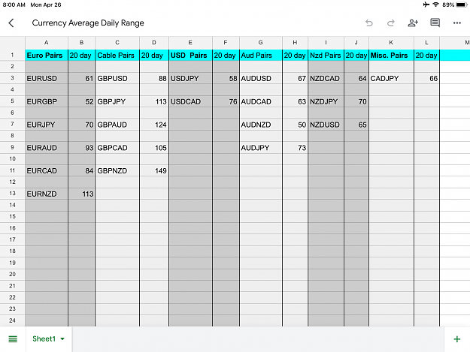This screenshot has height=352, width=470.
Task: Select the USD Pairs header cell
Action: pos(191,56)
